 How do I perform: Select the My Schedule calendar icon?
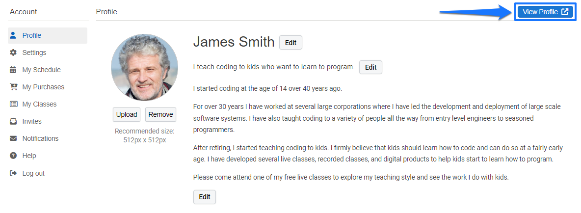13,70
